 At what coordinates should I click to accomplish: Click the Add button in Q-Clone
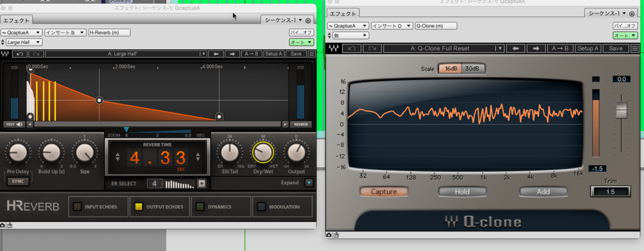543,192
